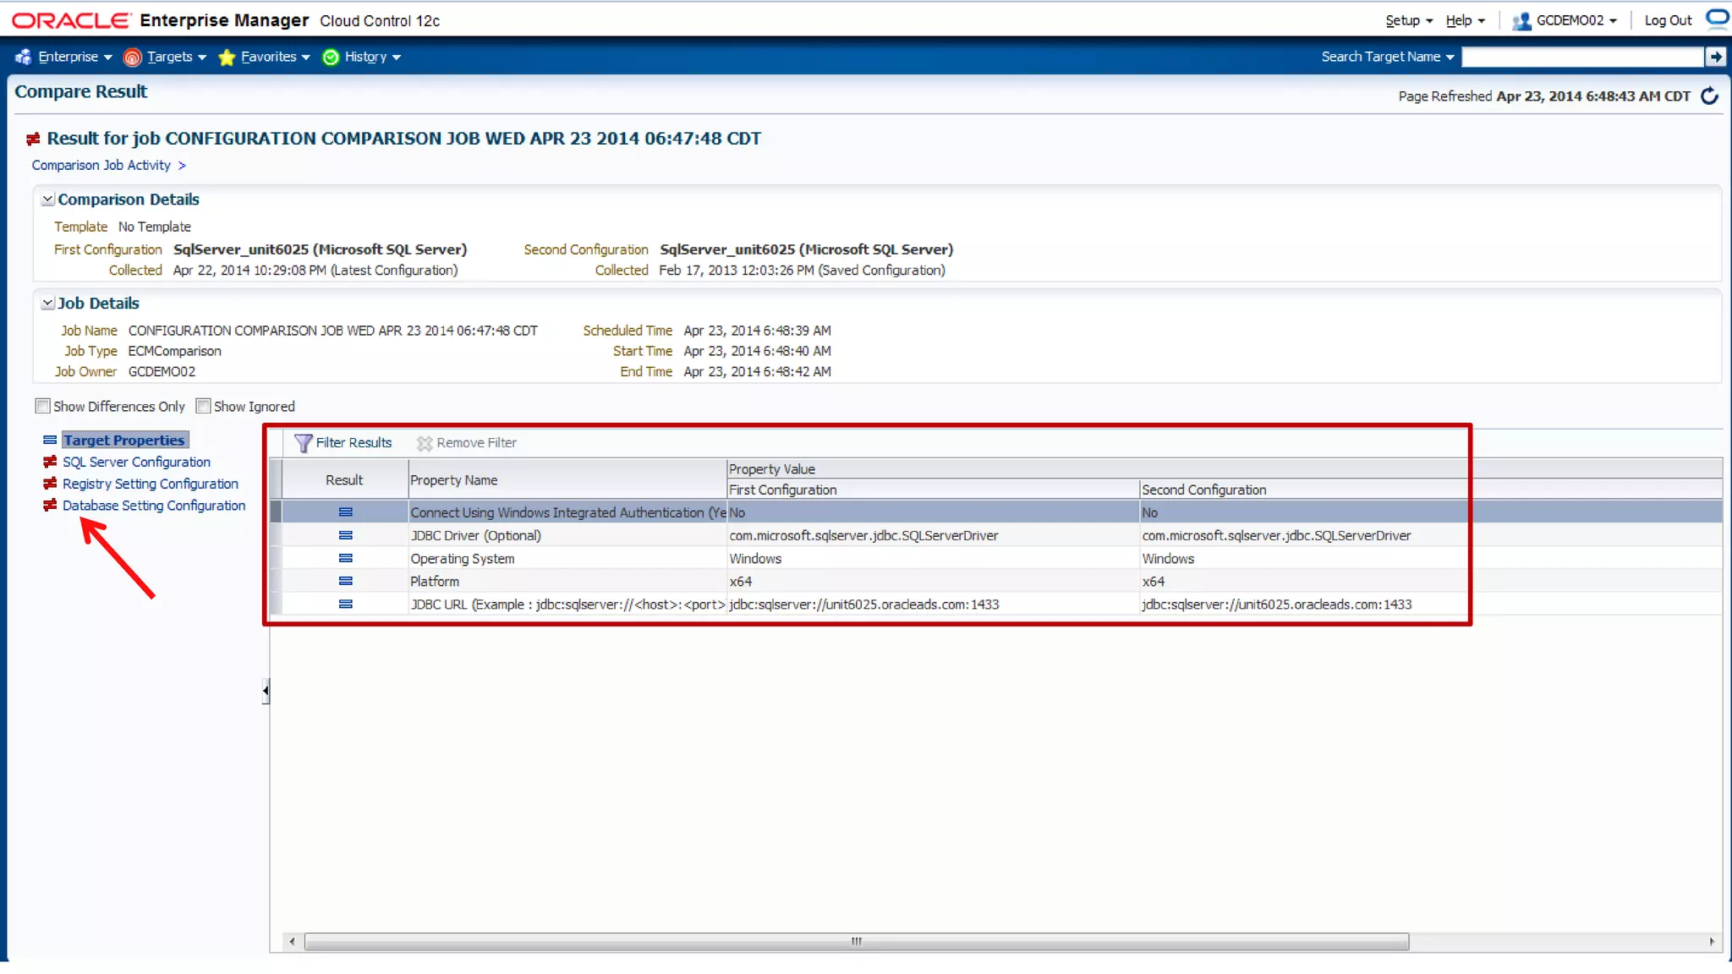Open SQL Server Configuration results

click(136, 462)
